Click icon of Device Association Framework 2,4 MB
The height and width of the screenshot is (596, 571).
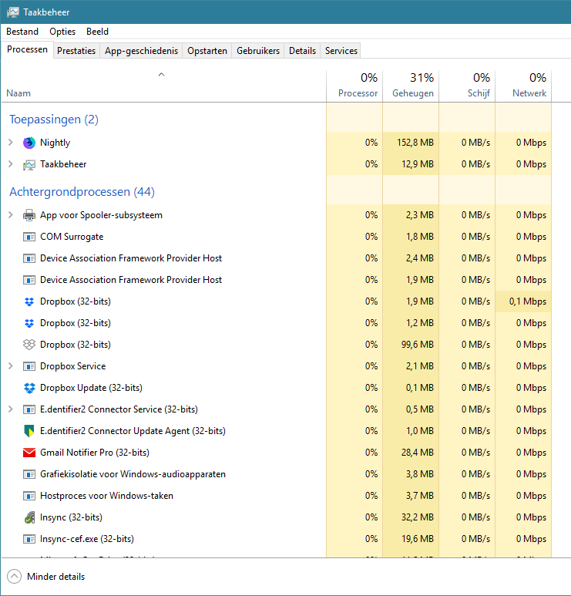[29, 258]
